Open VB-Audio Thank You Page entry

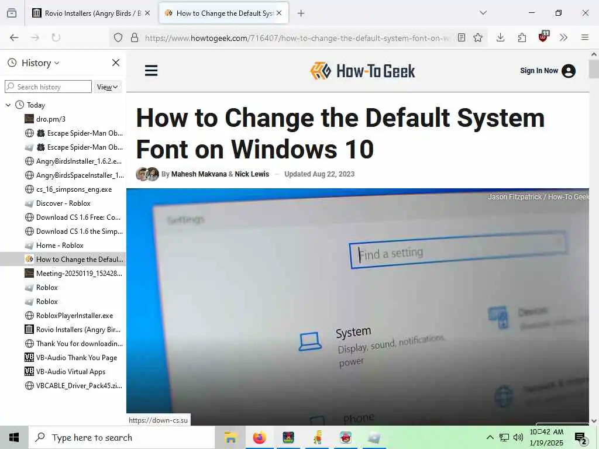coord(63,358)
